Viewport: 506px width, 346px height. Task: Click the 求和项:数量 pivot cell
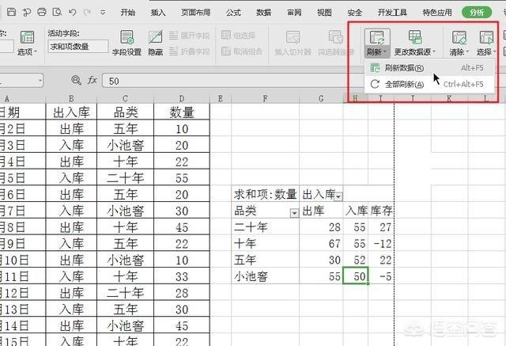tap(266, 194)
